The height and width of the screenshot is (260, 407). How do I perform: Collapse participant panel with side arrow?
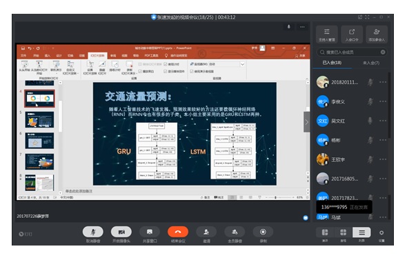tap(306, 122)
